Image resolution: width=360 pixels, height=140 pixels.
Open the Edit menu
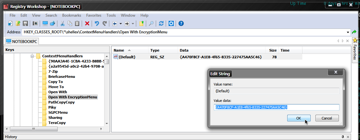click(24, 15)
